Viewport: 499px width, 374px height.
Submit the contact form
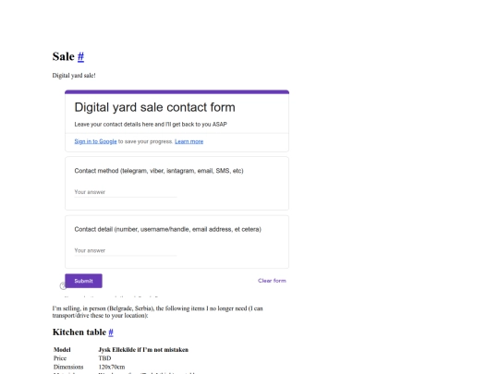coord(84,281)
